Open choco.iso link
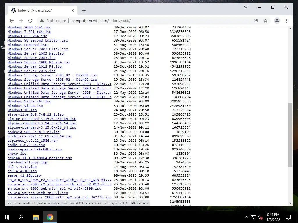Viewport: 298px width, 223px height. click(x=17, y=154)
